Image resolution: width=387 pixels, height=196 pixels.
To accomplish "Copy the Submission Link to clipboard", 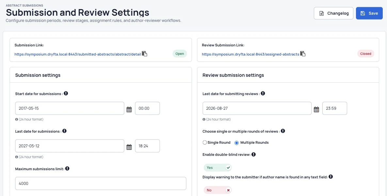I will 145,54.
